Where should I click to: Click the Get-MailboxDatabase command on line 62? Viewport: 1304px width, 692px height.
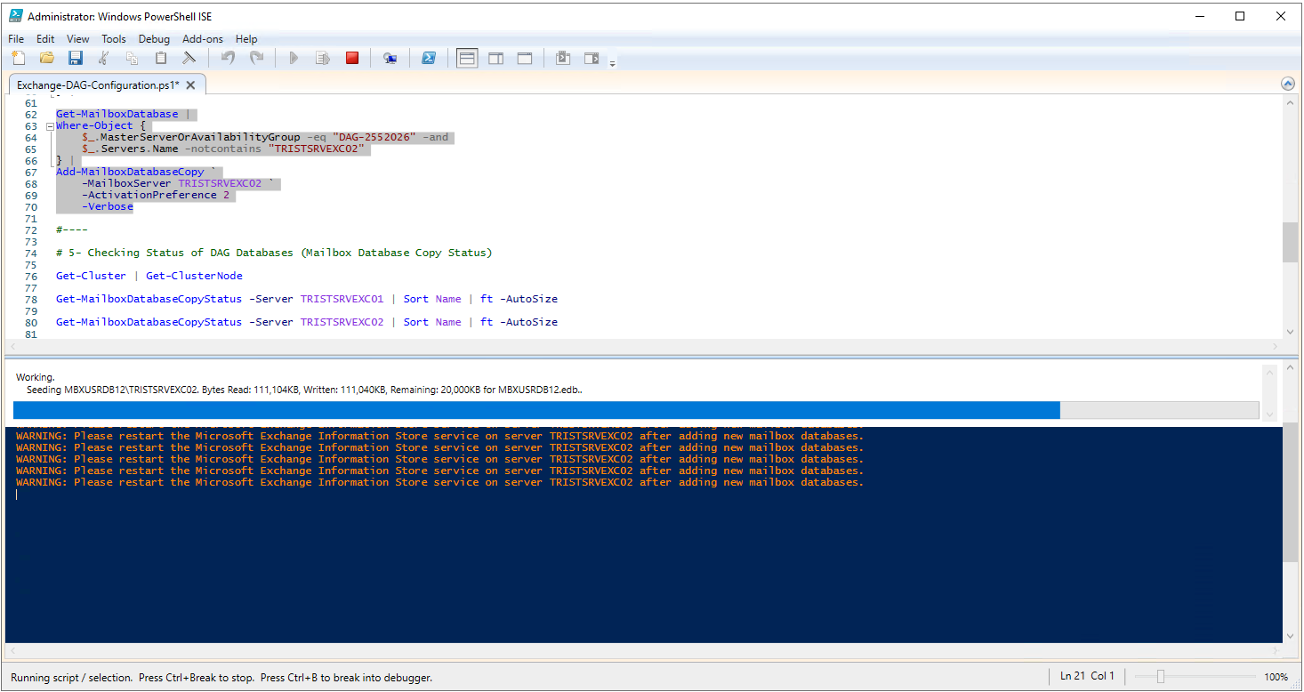pyautogui.click(x=117, y=114)
